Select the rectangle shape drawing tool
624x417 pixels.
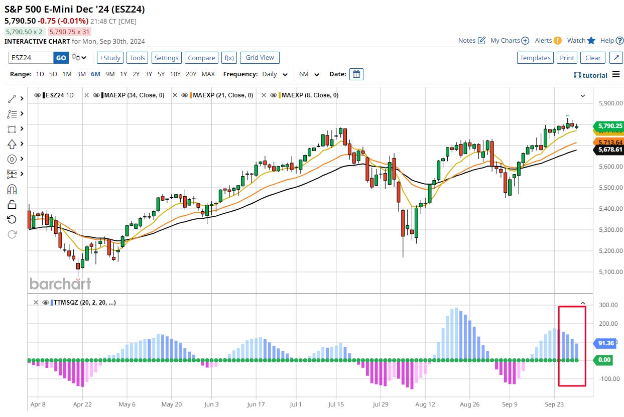pyautogui.click(x=12, y=129)
